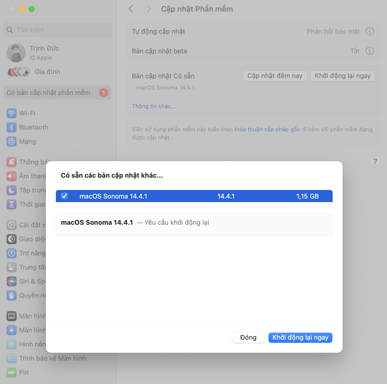
Task: Open Thông tin khác link
Action: pyautogui.click(x=154, y=106)
